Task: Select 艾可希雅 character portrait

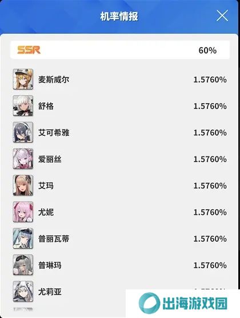Action: [x=23, y=132]
